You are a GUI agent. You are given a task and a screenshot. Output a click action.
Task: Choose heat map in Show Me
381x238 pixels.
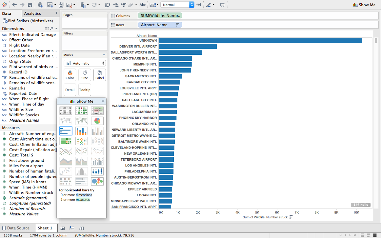[82, 111]
